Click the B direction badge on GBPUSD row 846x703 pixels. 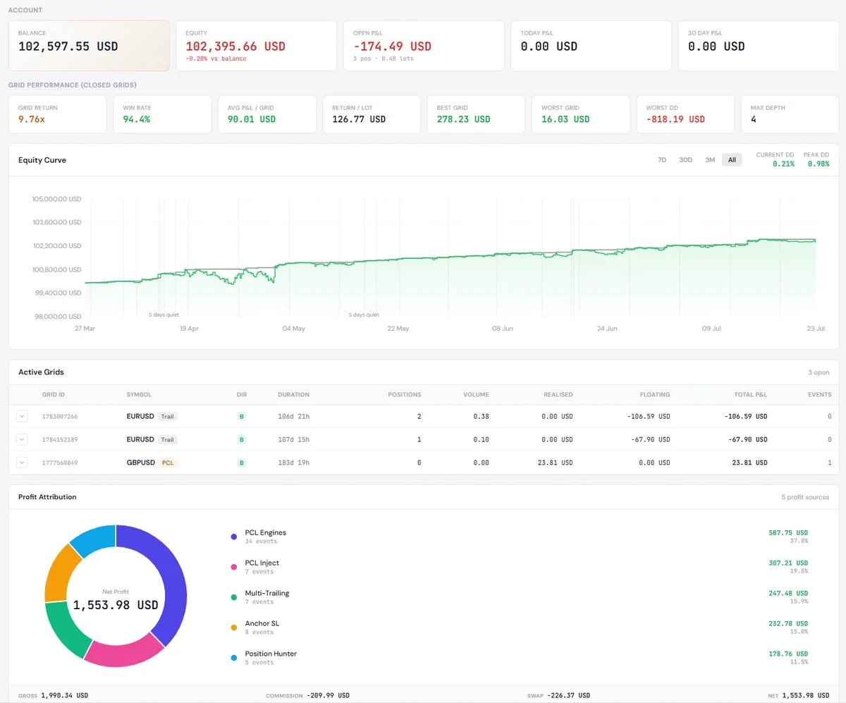point(242,463)
